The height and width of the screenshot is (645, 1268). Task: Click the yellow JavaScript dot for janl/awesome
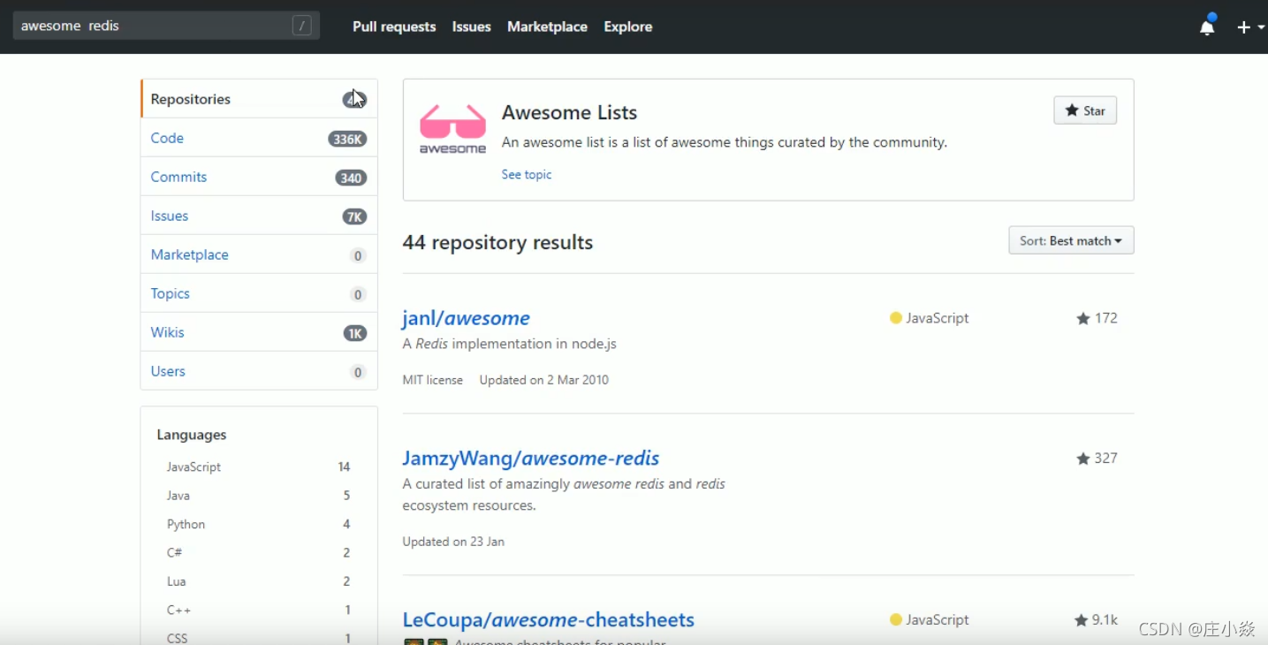coord(896,318)
